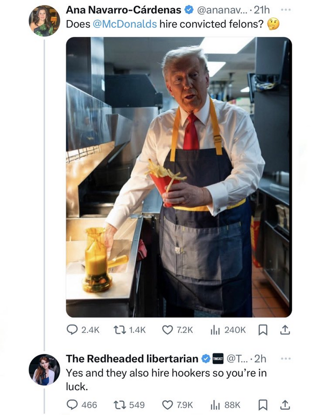The width and height of the screenshot is (321, 415).
Task: Open more options for Redheaded libertarian reply
Action: (x=286, y=359)
